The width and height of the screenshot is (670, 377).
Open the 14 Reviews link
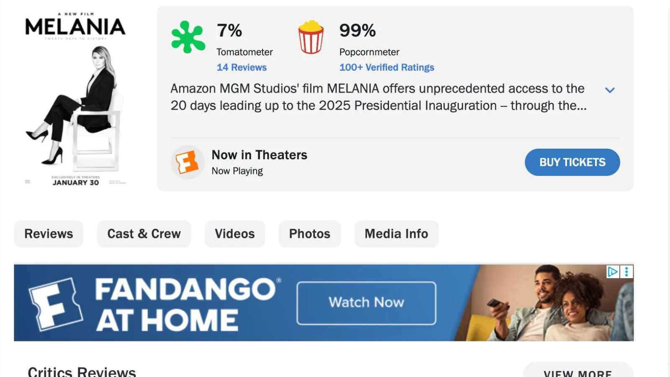click(x=242, y=67)
